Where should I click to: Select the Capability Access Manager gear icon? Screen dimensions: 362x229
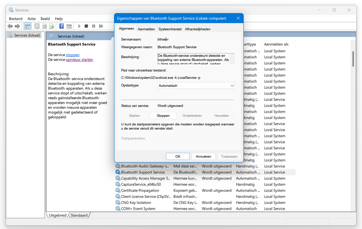tap(118, 178)
